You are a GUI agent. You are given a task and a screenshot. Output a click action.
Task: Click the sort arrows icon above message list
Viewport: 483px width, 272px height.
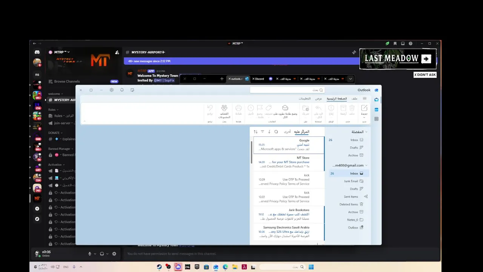tap(255, 131)
